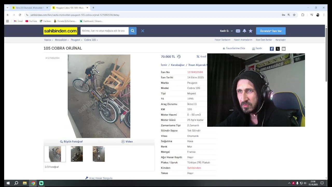Screen dimensions: 332x187
Task: Click the blue search magnifier button
Action: (133, 31)
